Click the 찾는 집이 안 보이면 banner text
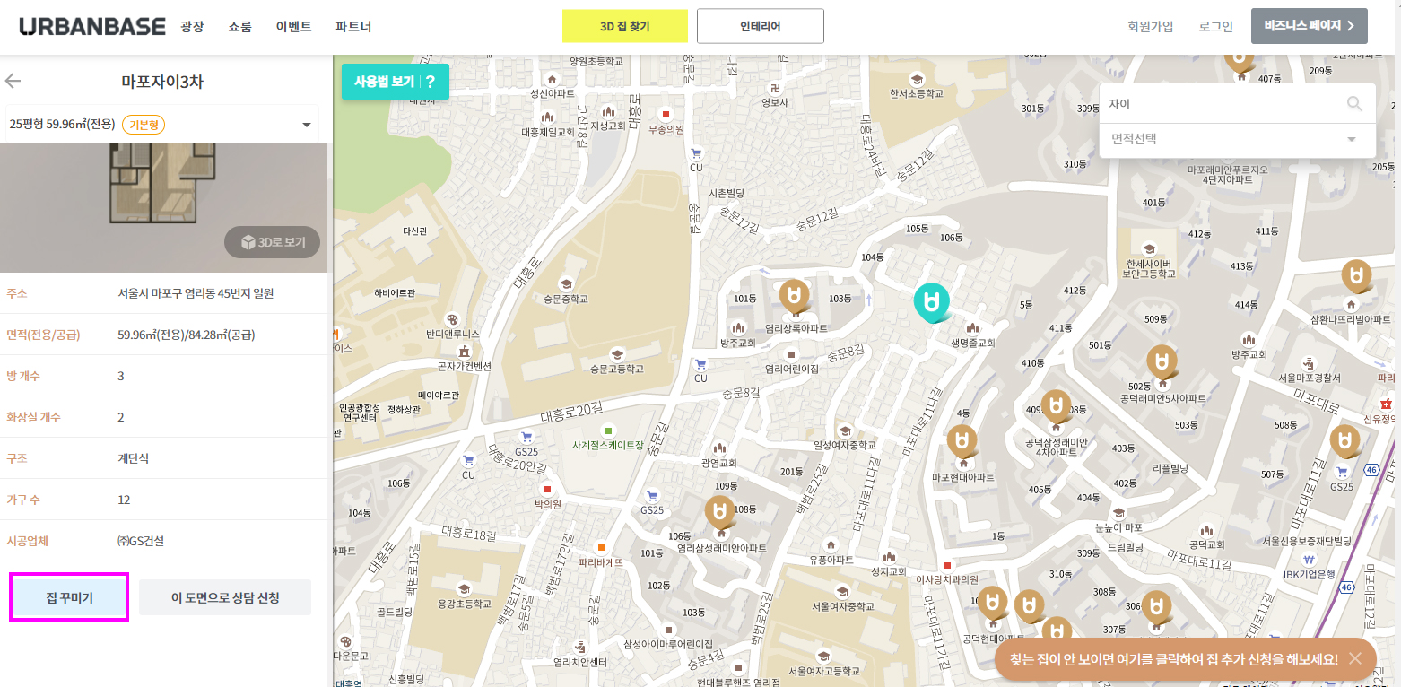Viewport: 1401px width, 687px height. (1173, 658)
